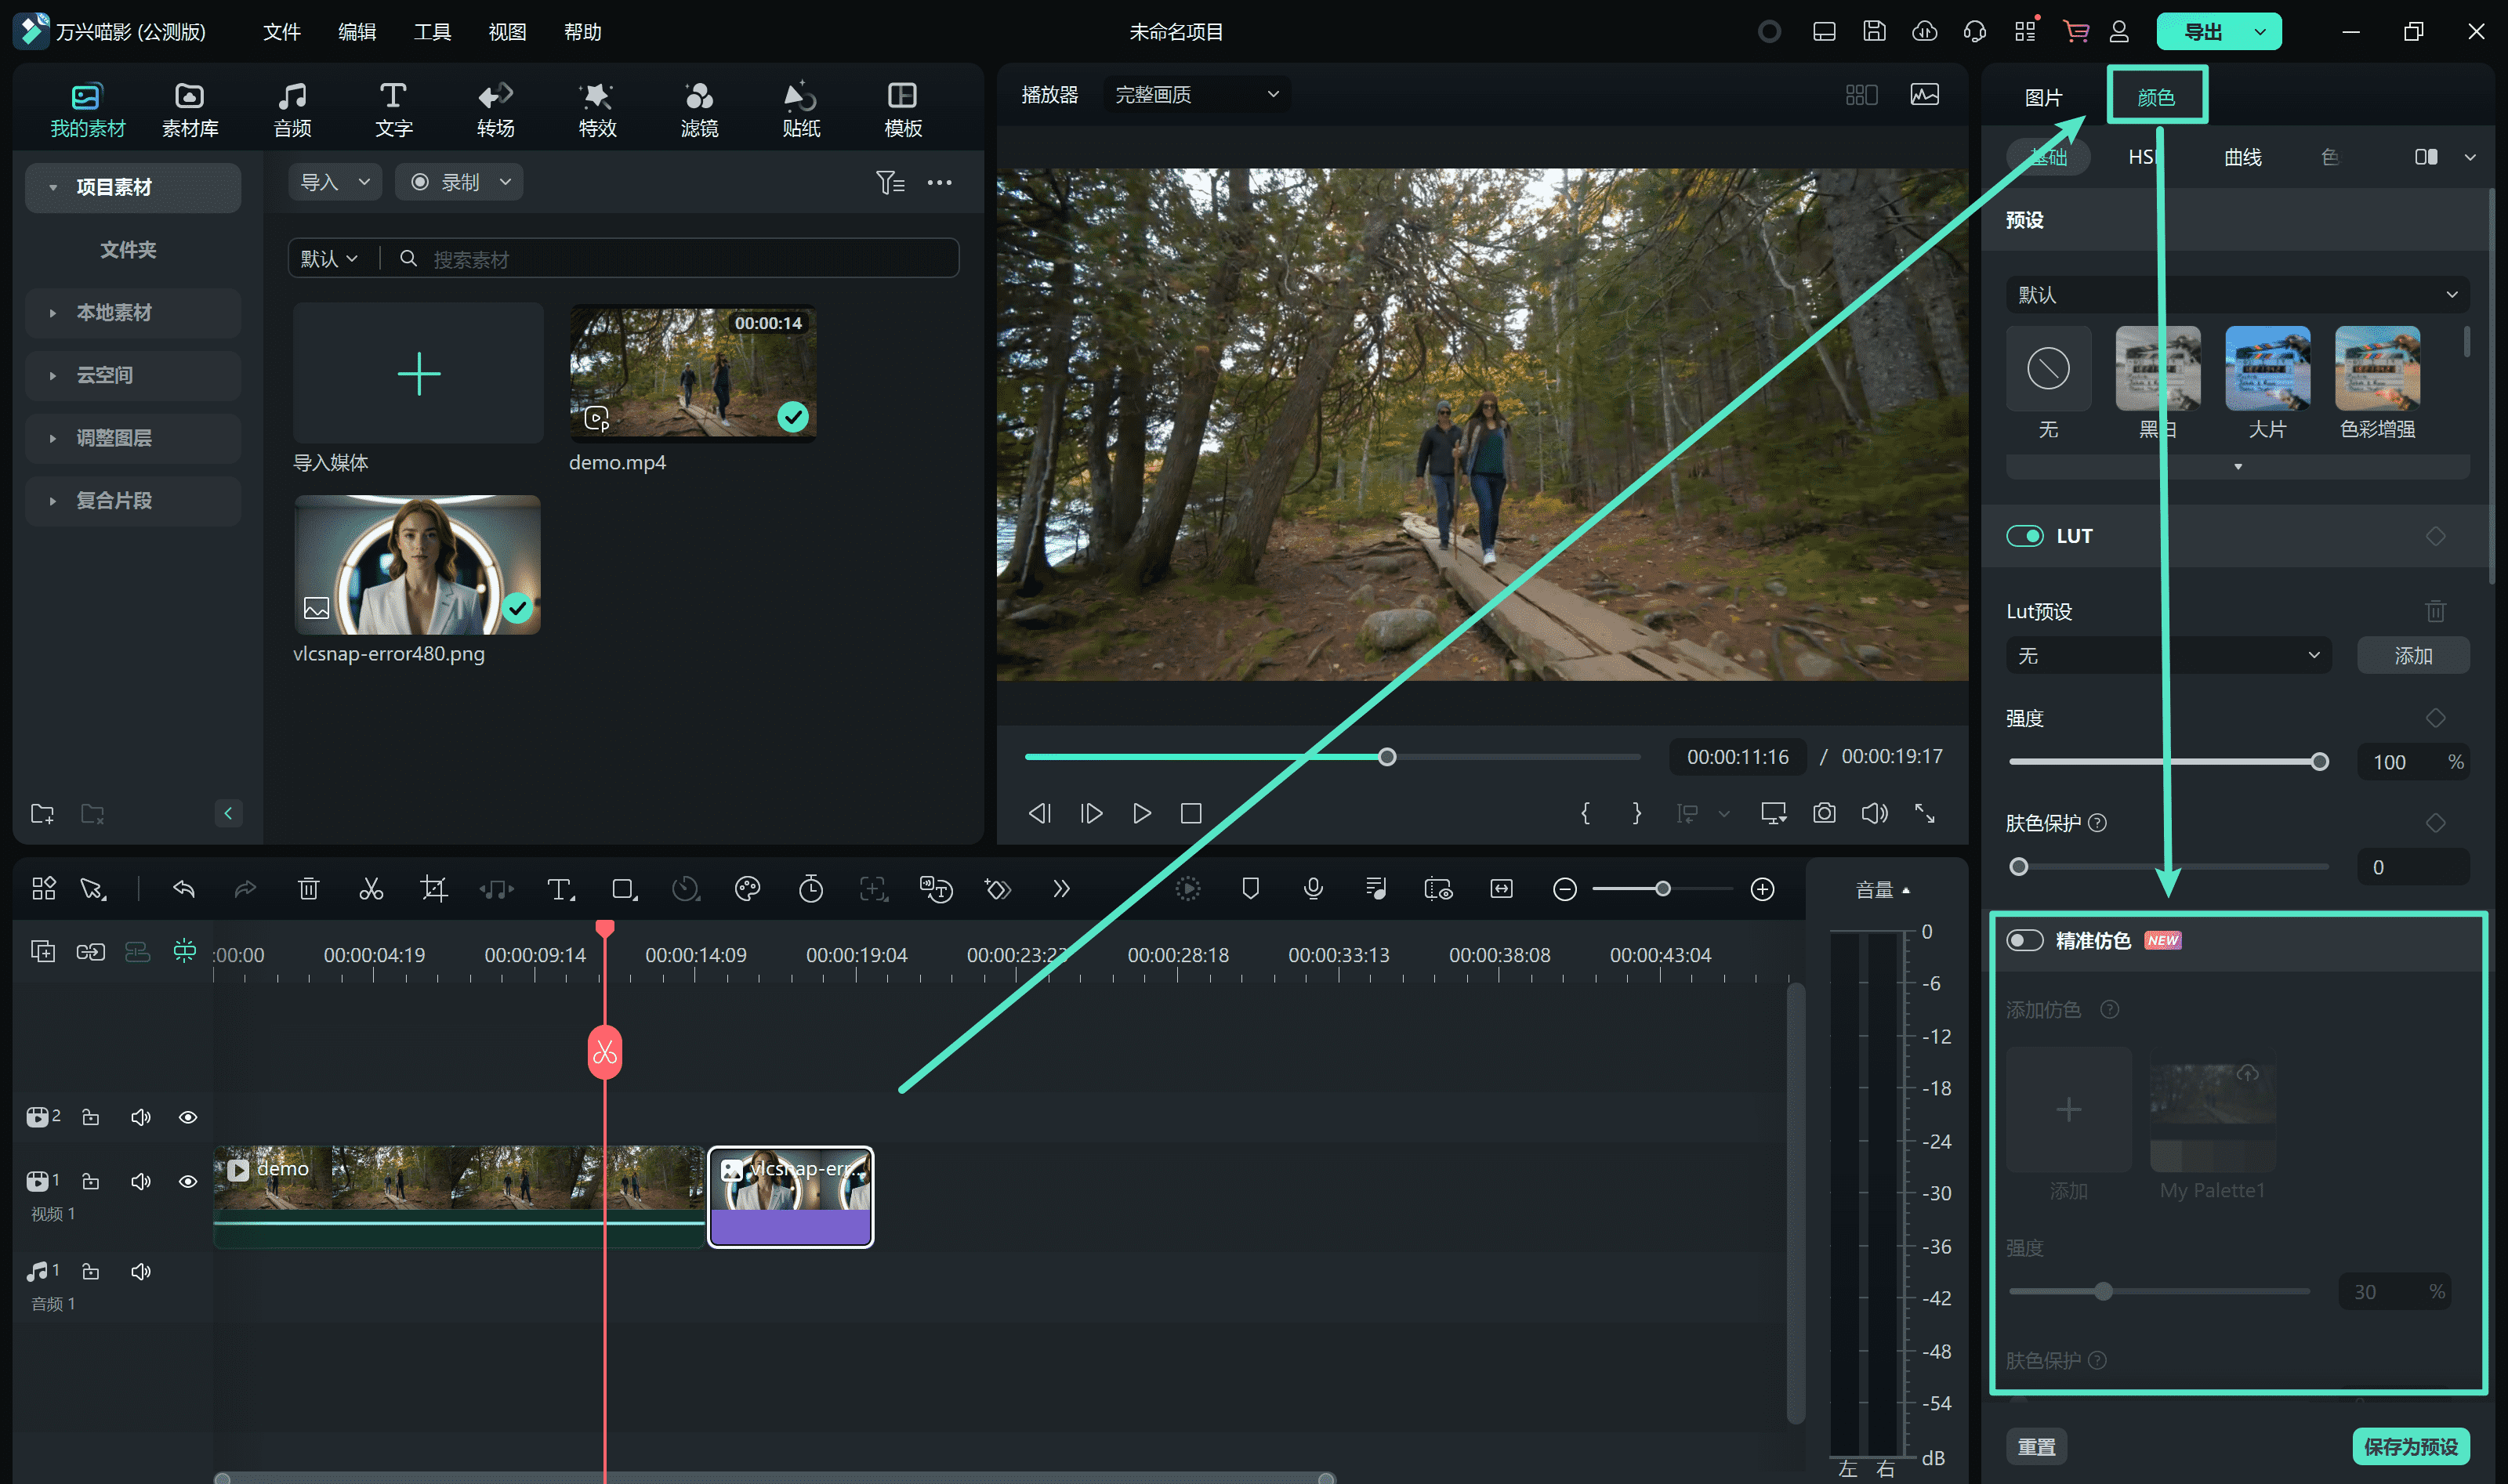This screenshot has height=1484, width=2508.
Task: Click the delete trash icon in timeline toolbar
Action: point(308,889)
